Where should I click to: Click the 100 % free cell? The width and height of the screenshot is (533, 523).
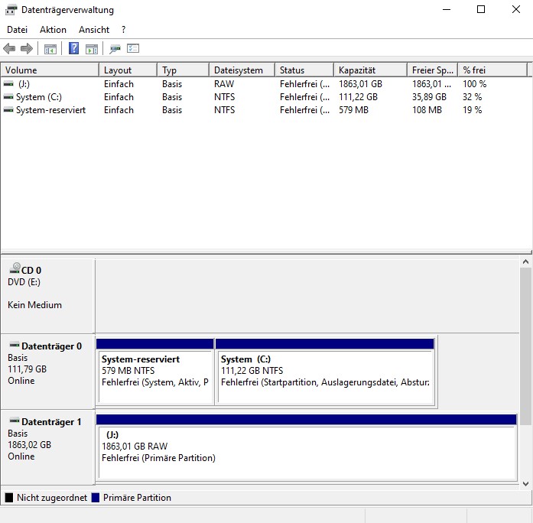[475, 84]
